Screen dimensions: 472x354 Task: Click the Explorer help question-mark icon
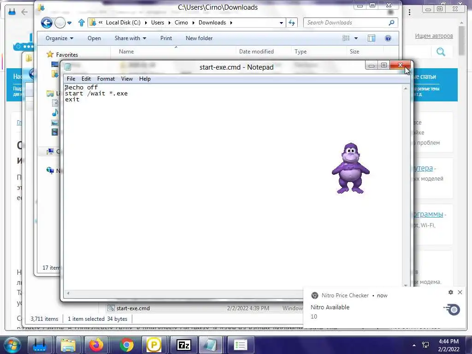[388, 38]
